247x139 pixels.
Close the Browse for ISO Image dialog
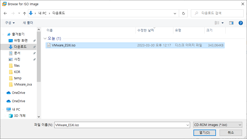tap(243, 4)
